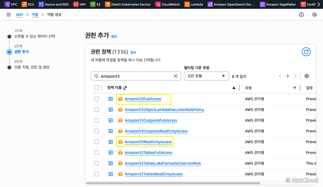The width and height of the screenshot is (323, 187).
Task: Check AmazonS3TablesReadOnlyAccess checkbox
Action: point(97,174)
